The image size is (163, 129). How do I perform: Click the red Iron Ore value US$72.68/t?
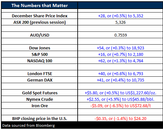click(x=120, y=106)
